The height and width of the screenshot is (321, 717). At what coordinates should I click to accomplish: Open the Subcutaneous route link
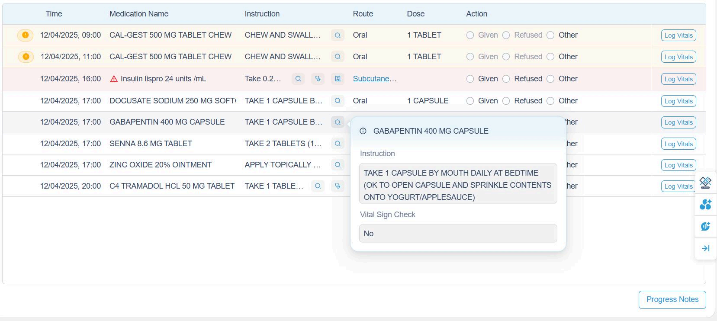click(x=374, y=79)
